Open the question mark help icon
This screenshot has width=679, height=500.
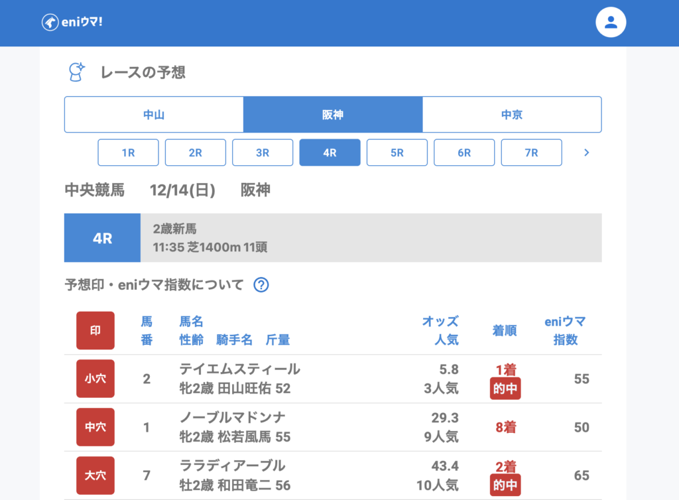tap(261, 285)
